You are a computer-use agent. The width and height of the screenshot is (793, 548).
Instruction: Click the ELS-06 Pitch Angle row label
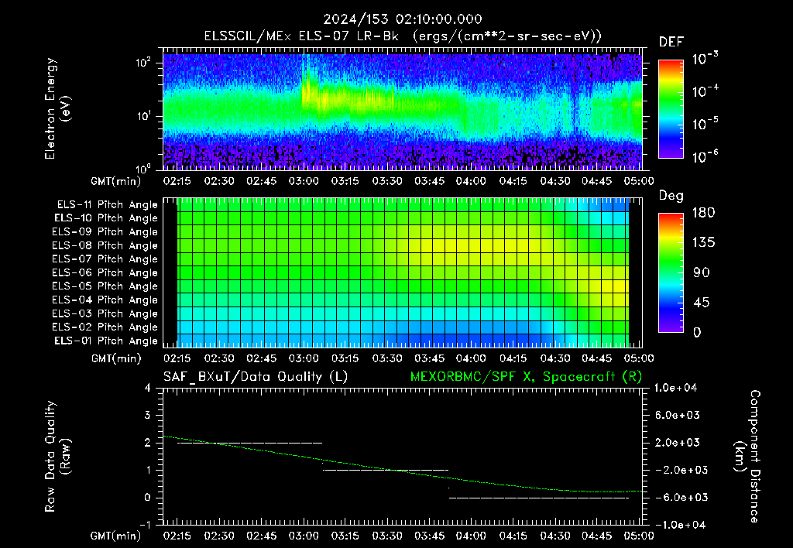click(105, 273)
